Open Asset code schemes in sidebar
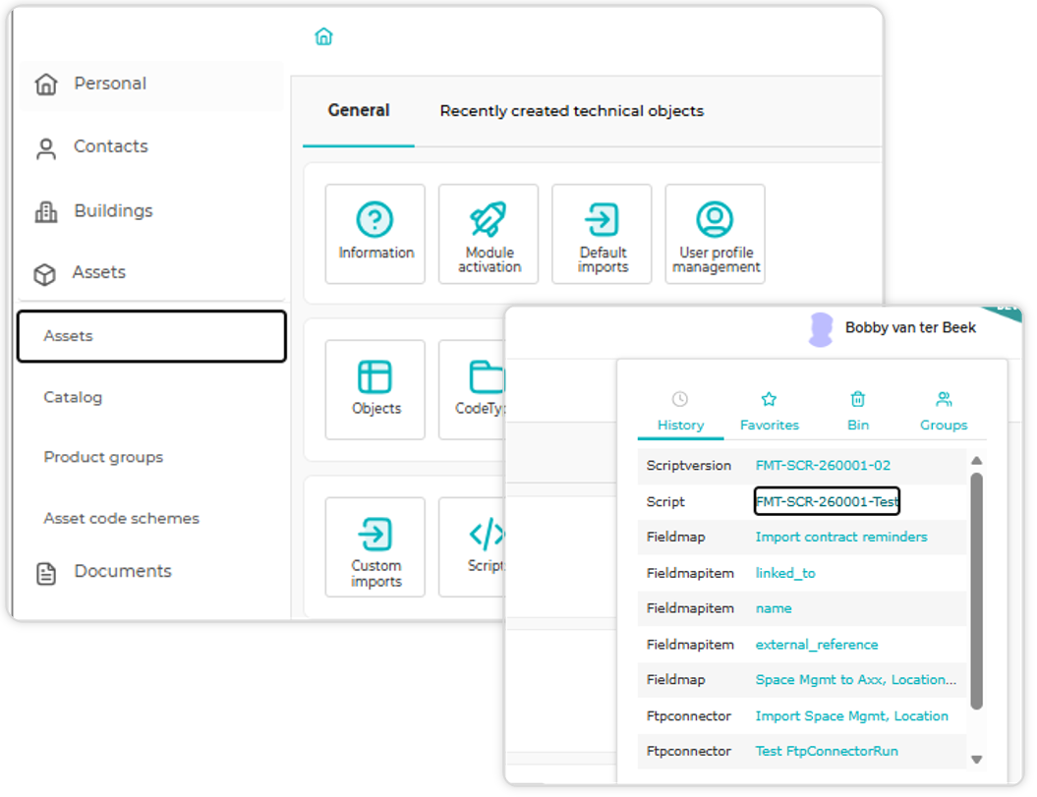 tap(121, 519)
